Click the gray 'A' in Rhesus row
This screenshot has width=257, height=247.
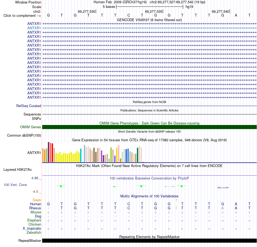(x=222, y=208)
